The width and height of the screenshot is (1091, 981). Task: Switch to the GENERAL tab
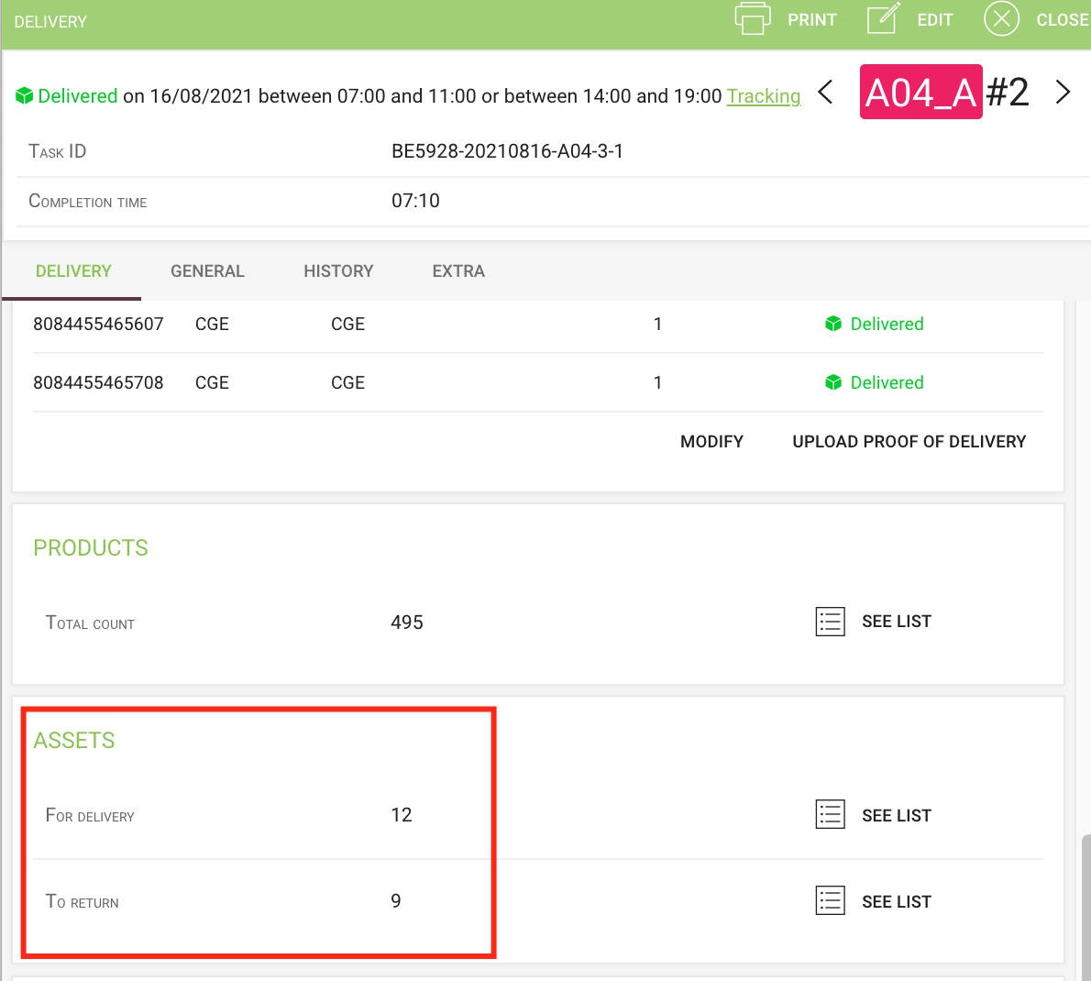(207, 271)
